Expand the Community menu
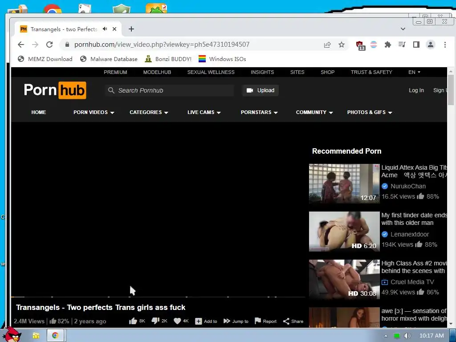This screenshot has height=342, width=456. tap(314, 112)
